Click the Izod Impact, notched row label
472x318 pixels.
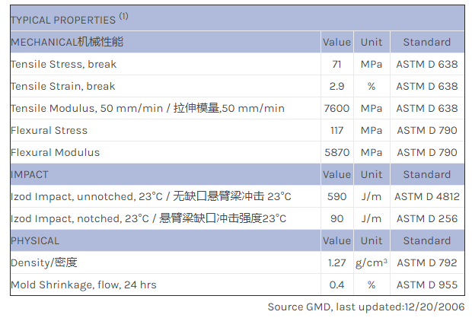(148, 218)
